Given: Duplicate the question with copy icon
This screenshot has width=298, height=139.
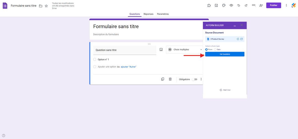Looking at the screenshot, I should point(162,79).
